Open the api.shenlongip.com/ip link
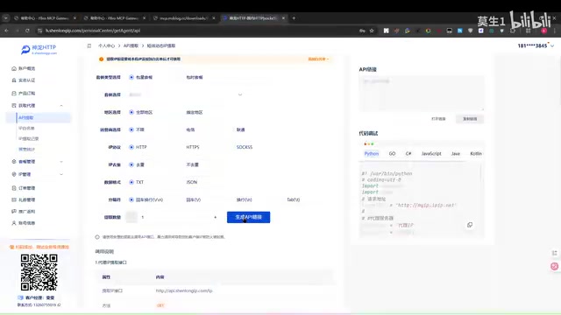This screenshot has height=315, width=561. coord(184,290)
